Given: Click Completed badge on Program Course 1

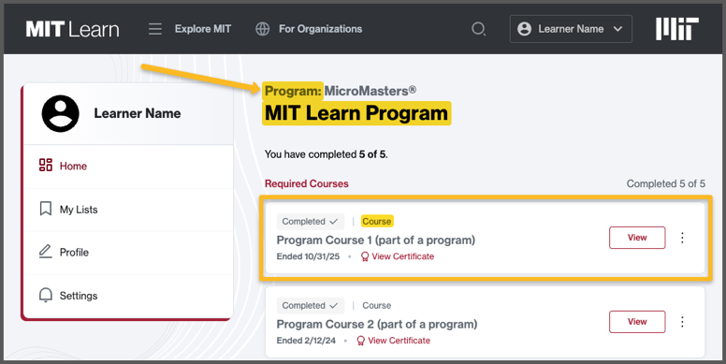Looking at the screenshot, I should click(x=311, y=222).
